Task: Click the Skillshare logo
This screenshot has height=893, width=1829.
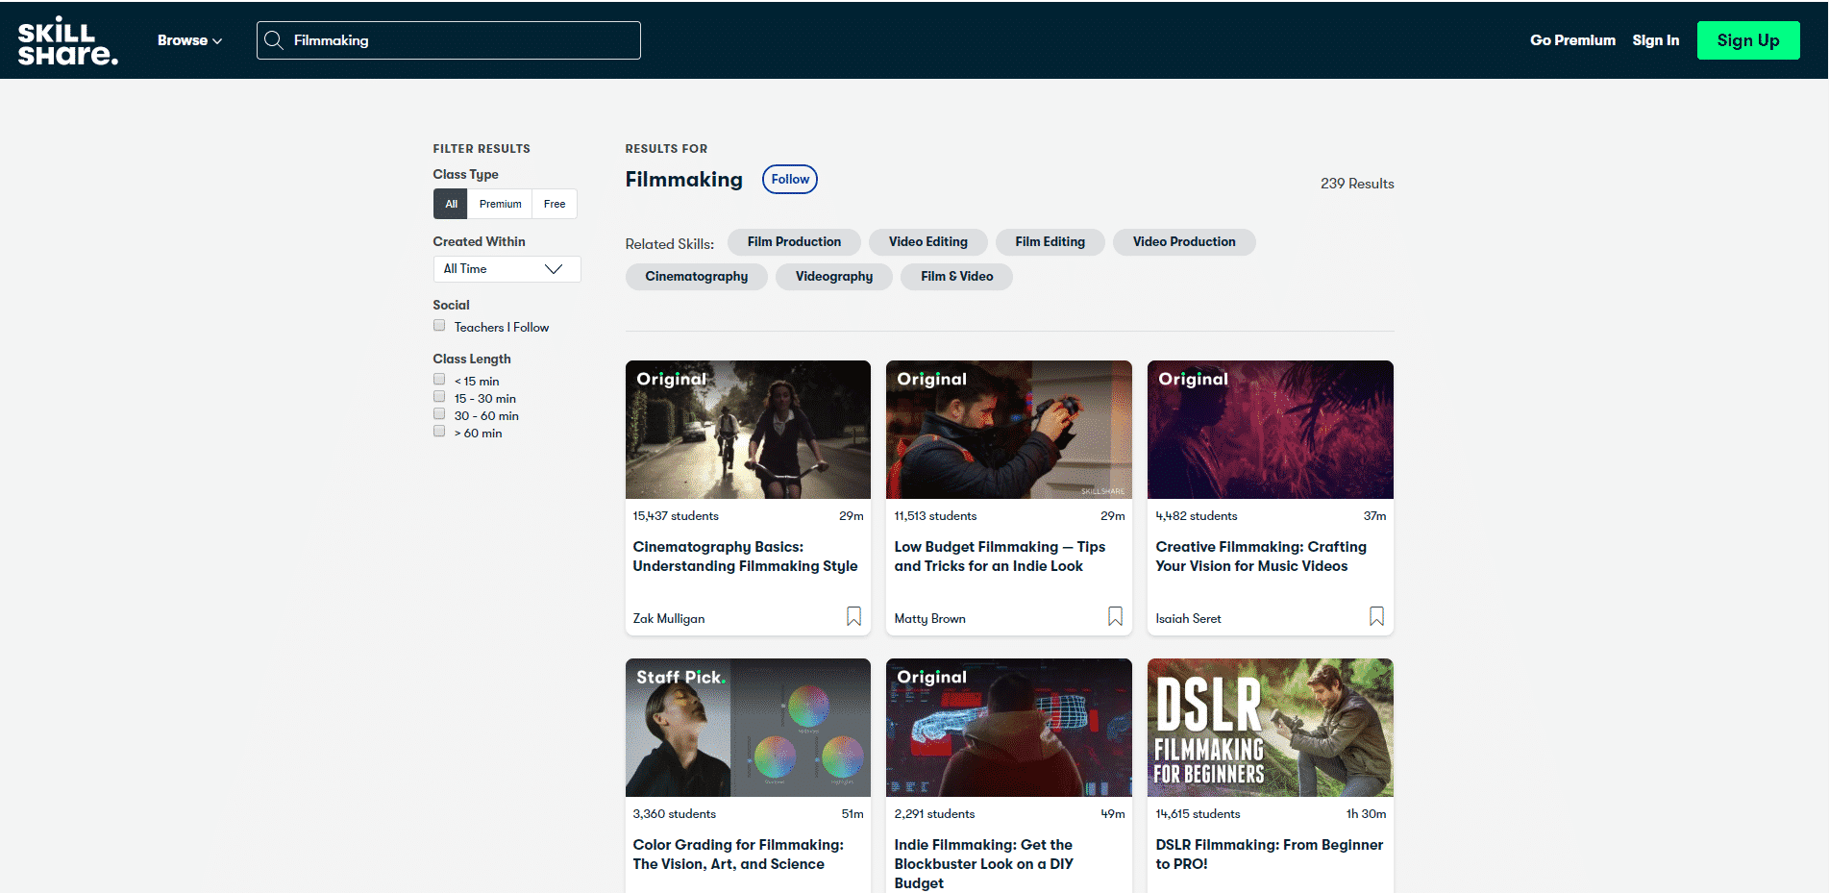Action: point(68,40)
